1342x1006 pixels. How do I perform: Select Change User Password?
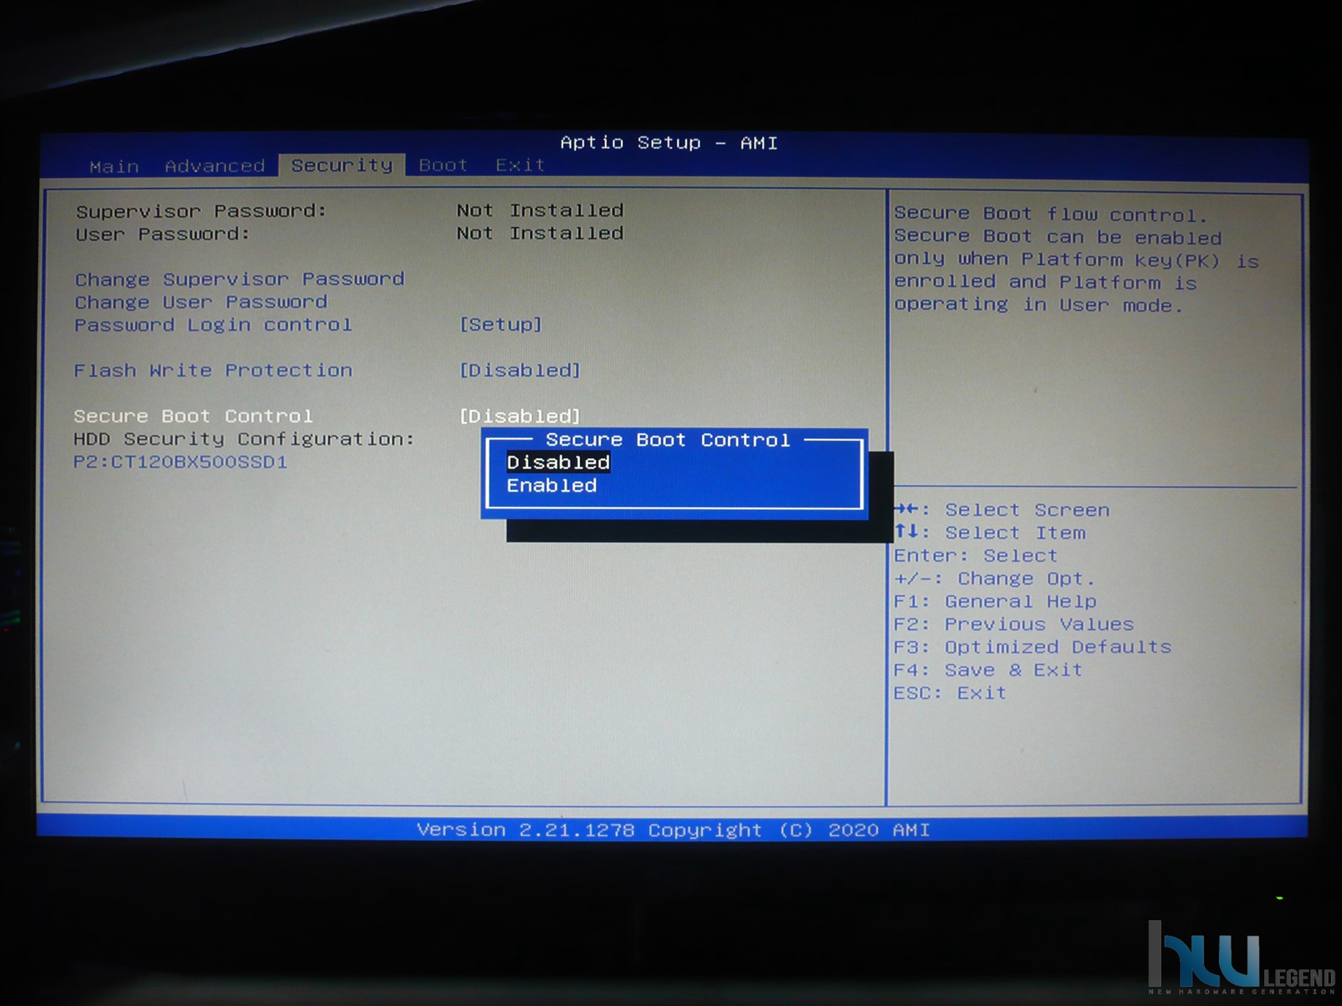pos(201,302)
